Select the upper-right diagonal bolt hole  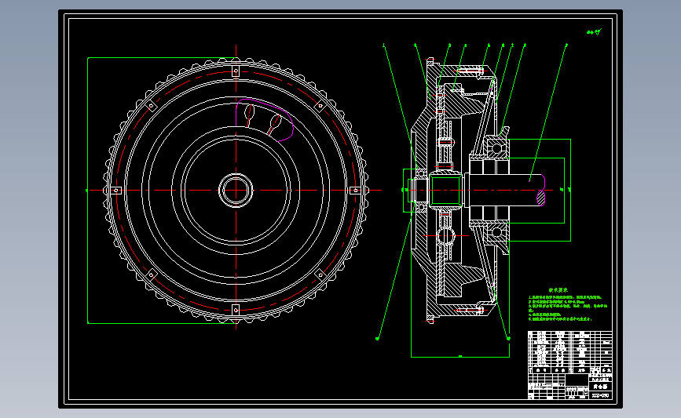320,106
